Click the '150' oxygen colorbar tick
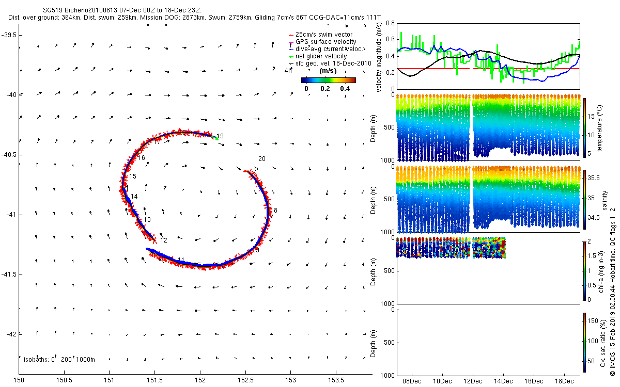The height and width of the screenshot is (387, 620). [593, 321]
